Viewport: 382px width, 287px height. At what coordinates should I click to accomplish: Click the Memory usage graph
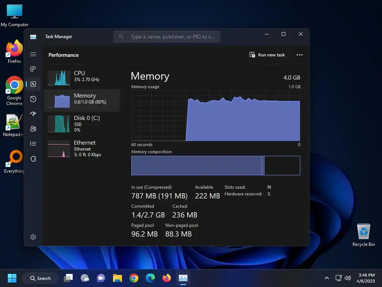pos(216,115)
